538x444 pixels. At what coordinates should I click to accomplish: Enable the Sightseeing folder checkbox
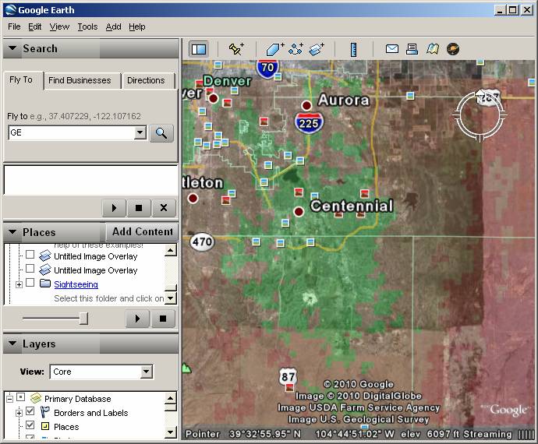[30, 283]
